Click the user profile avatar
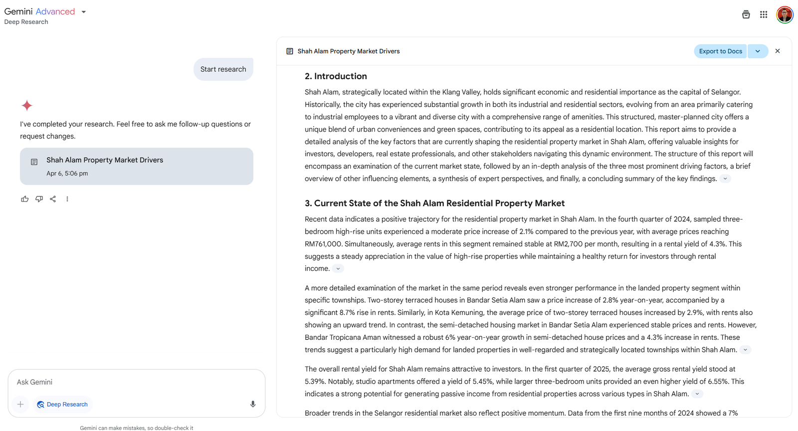 tap(785, 14)
